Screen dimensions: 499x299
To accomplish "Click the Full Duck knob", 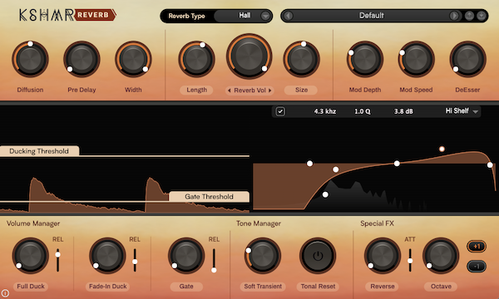I will [30, 256].
